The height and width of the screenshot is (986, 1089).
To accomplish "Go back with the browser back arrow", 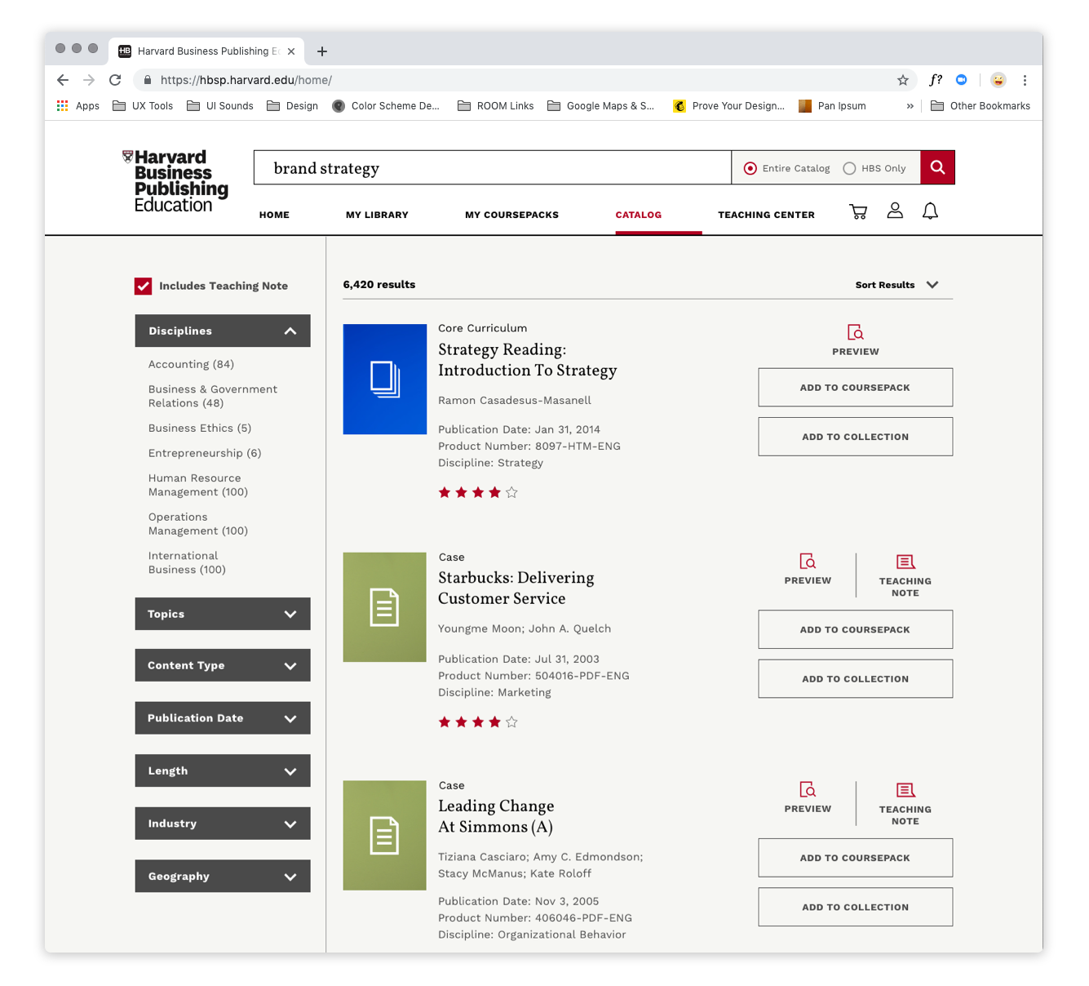I will click(x=63, y=80).
